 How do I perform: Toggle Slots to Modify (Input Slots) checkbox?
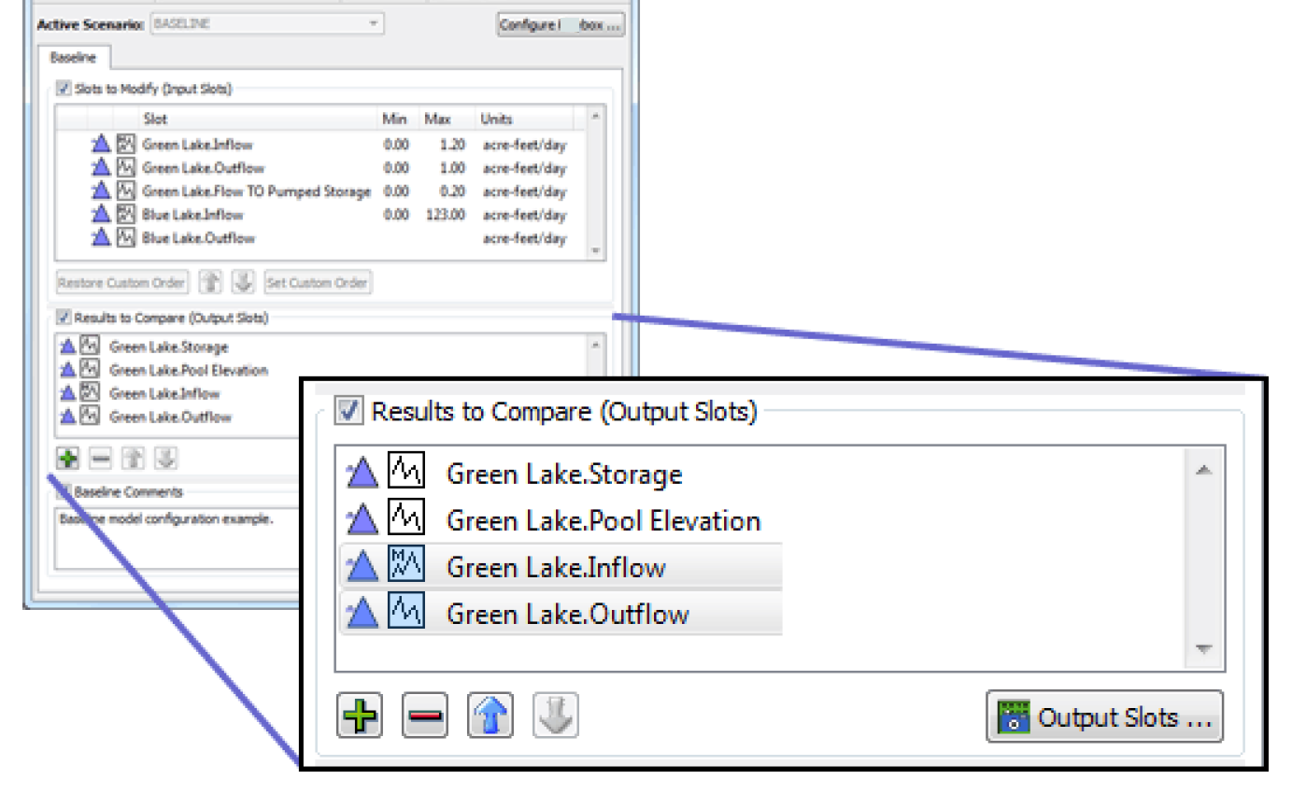63,89
